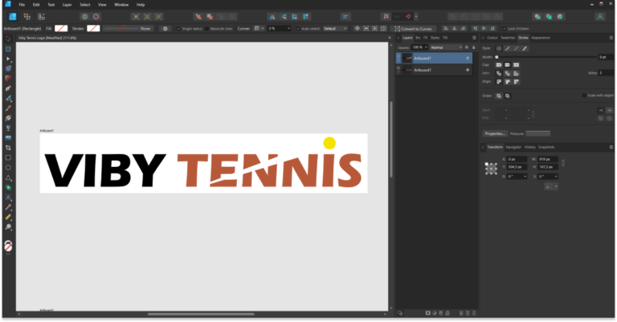
Task: Choose round cap in Stroke panel
Action: pos(499,65)
